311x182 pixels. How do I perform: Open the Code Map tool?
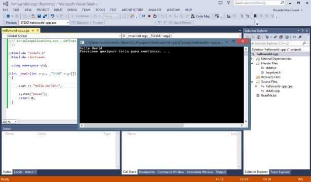click(x=200, y=16)
